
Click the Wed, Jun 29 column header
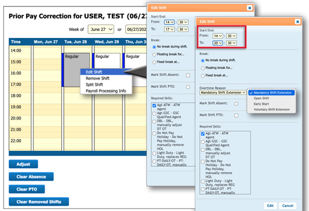pyautogui.click(x=107, y=42)
